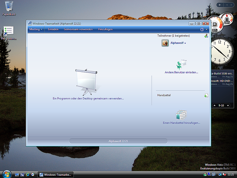Click the handout documents stack icon
Image resolution: width=237 pixels, height=178 pixels.
(x=181, y=115)
